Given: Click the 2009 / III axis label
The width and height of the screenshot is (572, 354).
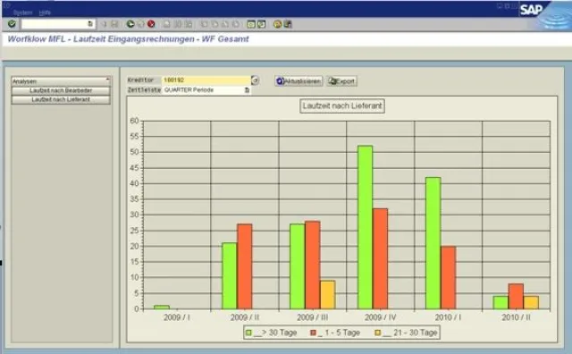Looking at the screenshot, I should pos(312,317).
